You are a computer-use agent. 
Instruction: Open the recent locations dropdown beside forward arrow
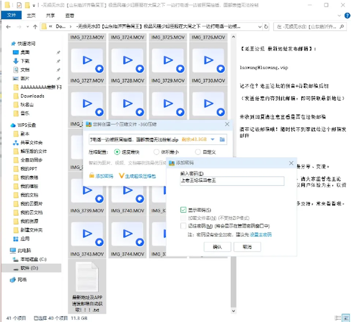coord(27,27)
